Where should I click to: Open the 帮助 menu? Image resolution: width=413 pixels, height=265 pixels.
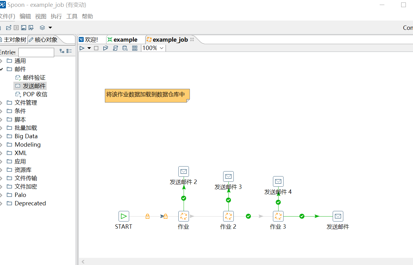(x=87, y=16)
